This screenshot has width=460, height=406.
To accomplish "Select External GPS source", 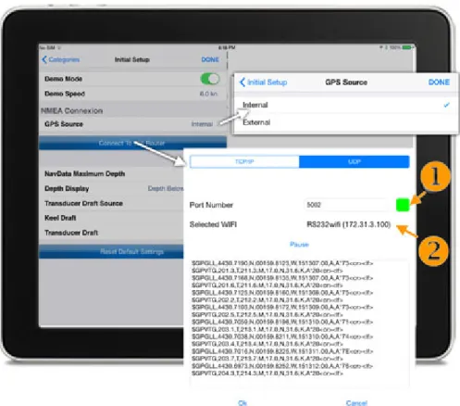I will tap(345, 122).
